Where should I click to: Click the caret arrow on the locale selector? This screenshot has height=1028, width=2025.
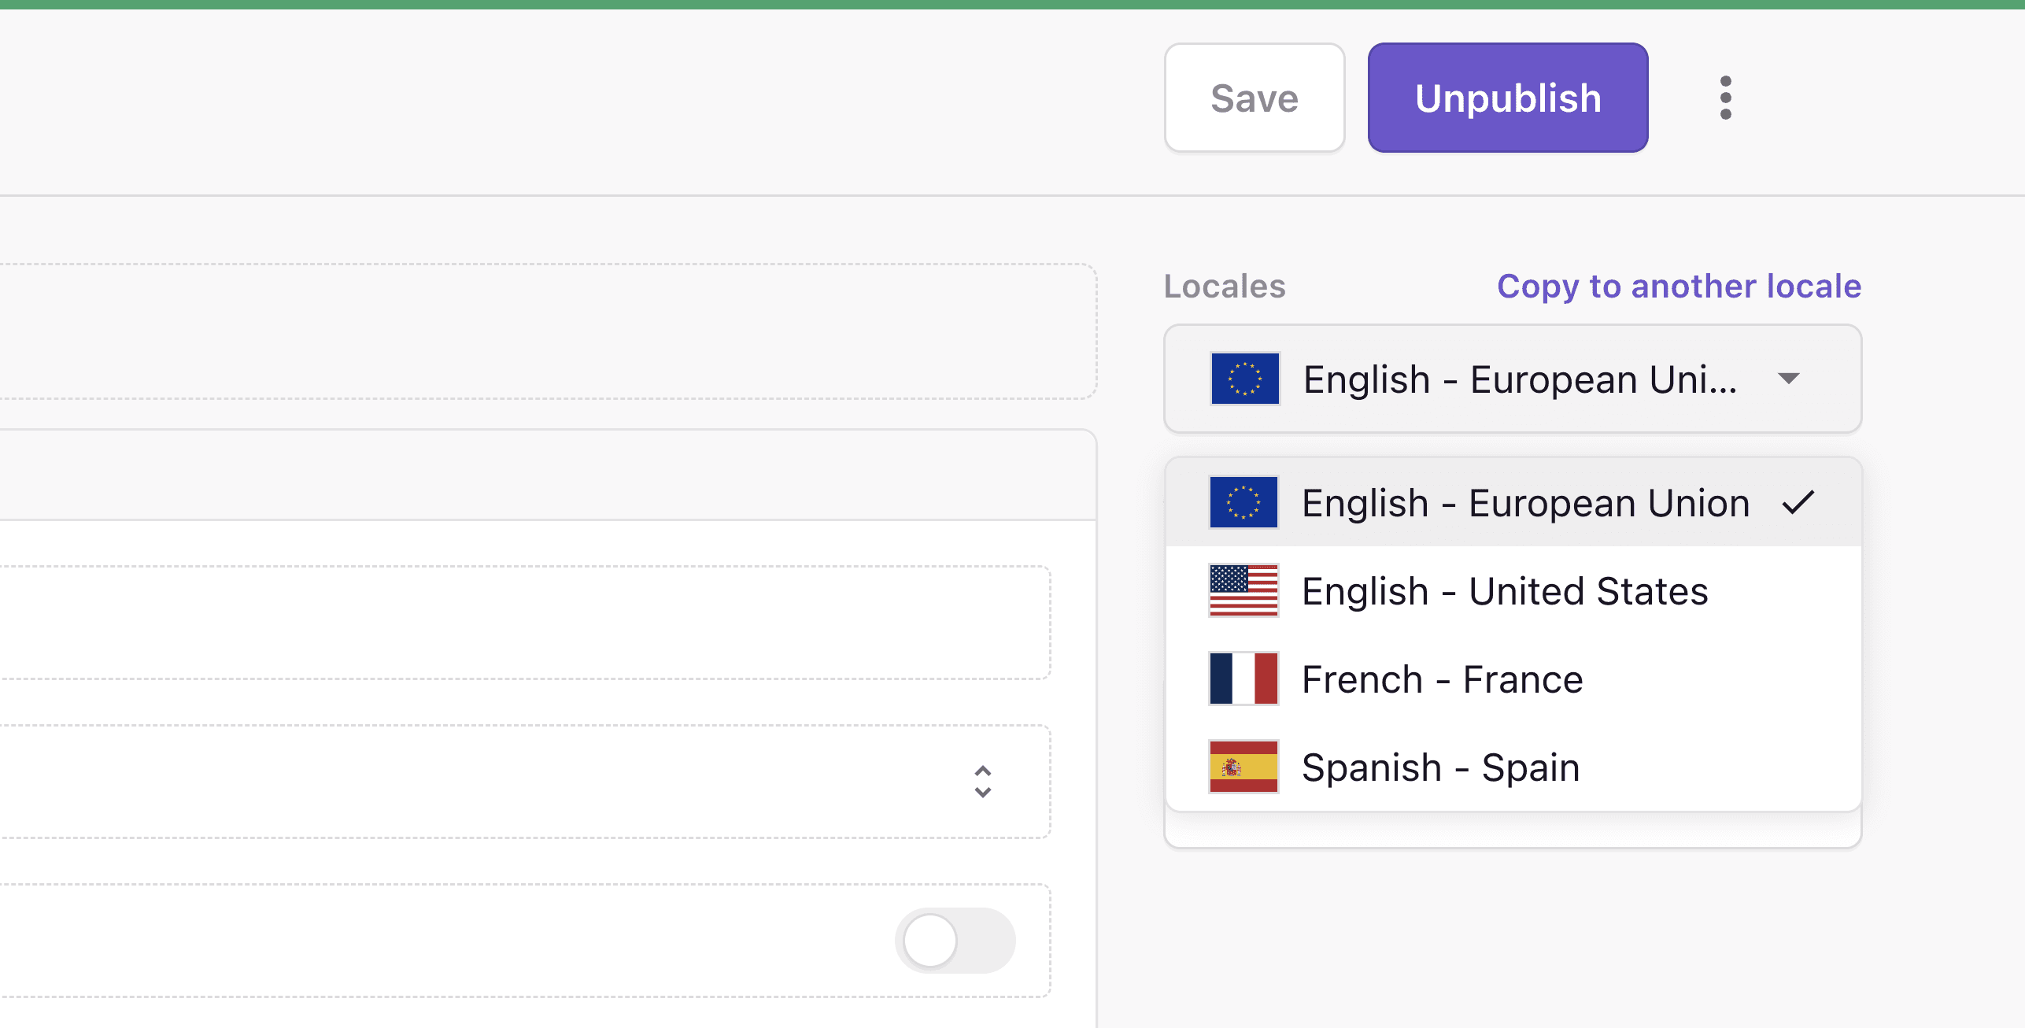coord(1788,379)
